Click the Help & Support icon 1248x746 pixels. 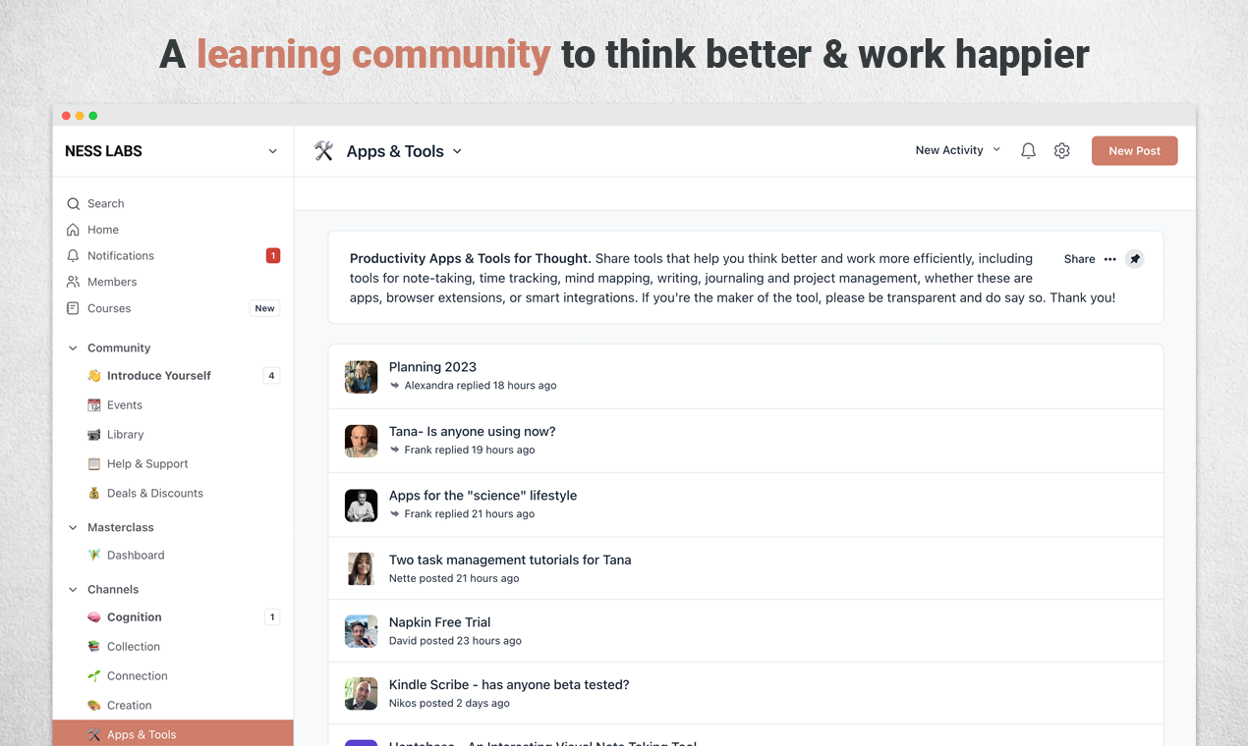[x=94, y=464]
